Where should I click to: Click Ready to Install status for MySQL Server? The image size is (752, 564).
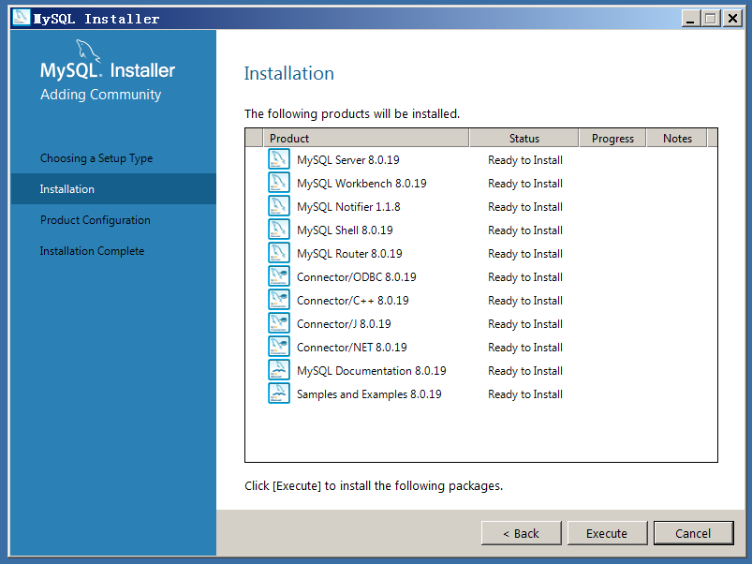pos(525,160)
